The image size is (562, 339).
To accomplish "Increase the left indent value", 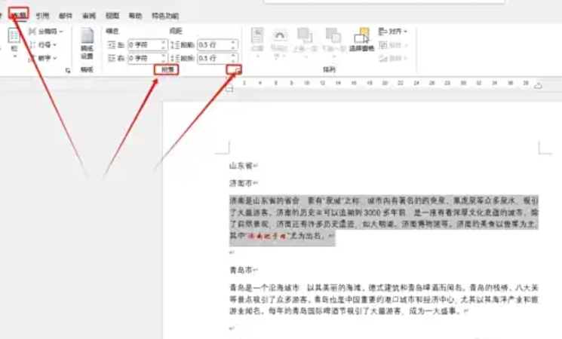I will point(164,42).
